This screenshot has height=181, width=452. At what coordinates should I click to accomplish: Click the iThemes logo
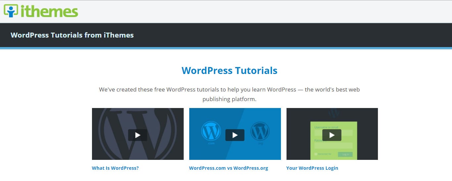tap(41, 11)
